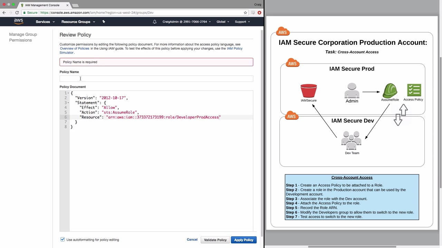The width and height of the screenshot is (442, 248).
Task: Close the IAM Management Console tab
Action: click(x=67, y=5)
